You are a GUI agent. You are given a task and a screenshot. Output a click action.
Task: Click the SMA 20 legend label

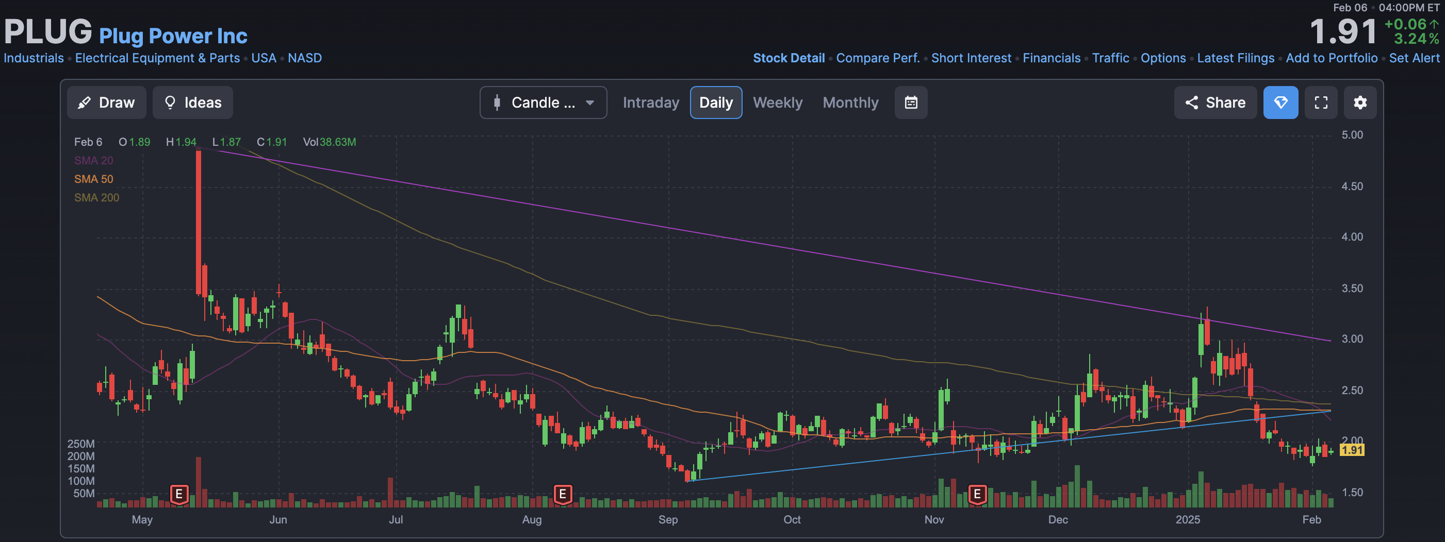(x=94, y=161)
